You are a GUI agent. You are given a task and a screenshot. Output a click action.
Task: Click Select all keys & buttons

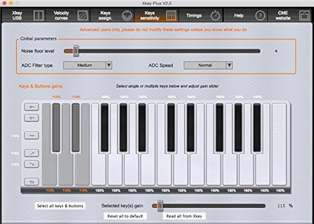pyautogui.click(x=60, y=206)
